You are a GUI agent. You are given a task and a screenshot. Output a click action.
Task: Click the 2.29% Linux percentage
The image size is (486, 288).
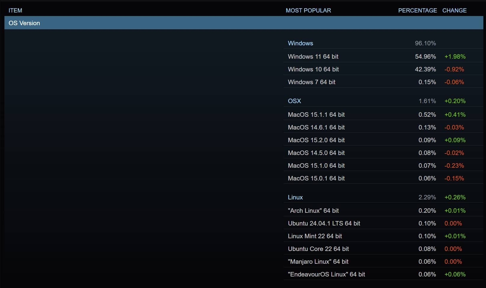click(427, 197)
